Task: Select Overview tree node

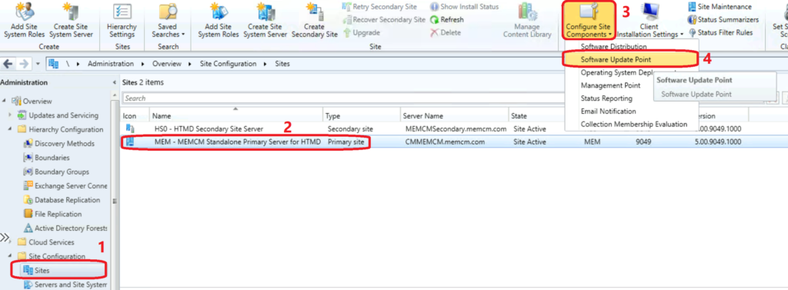Action: pyautogui.click(x=37, y=101)
